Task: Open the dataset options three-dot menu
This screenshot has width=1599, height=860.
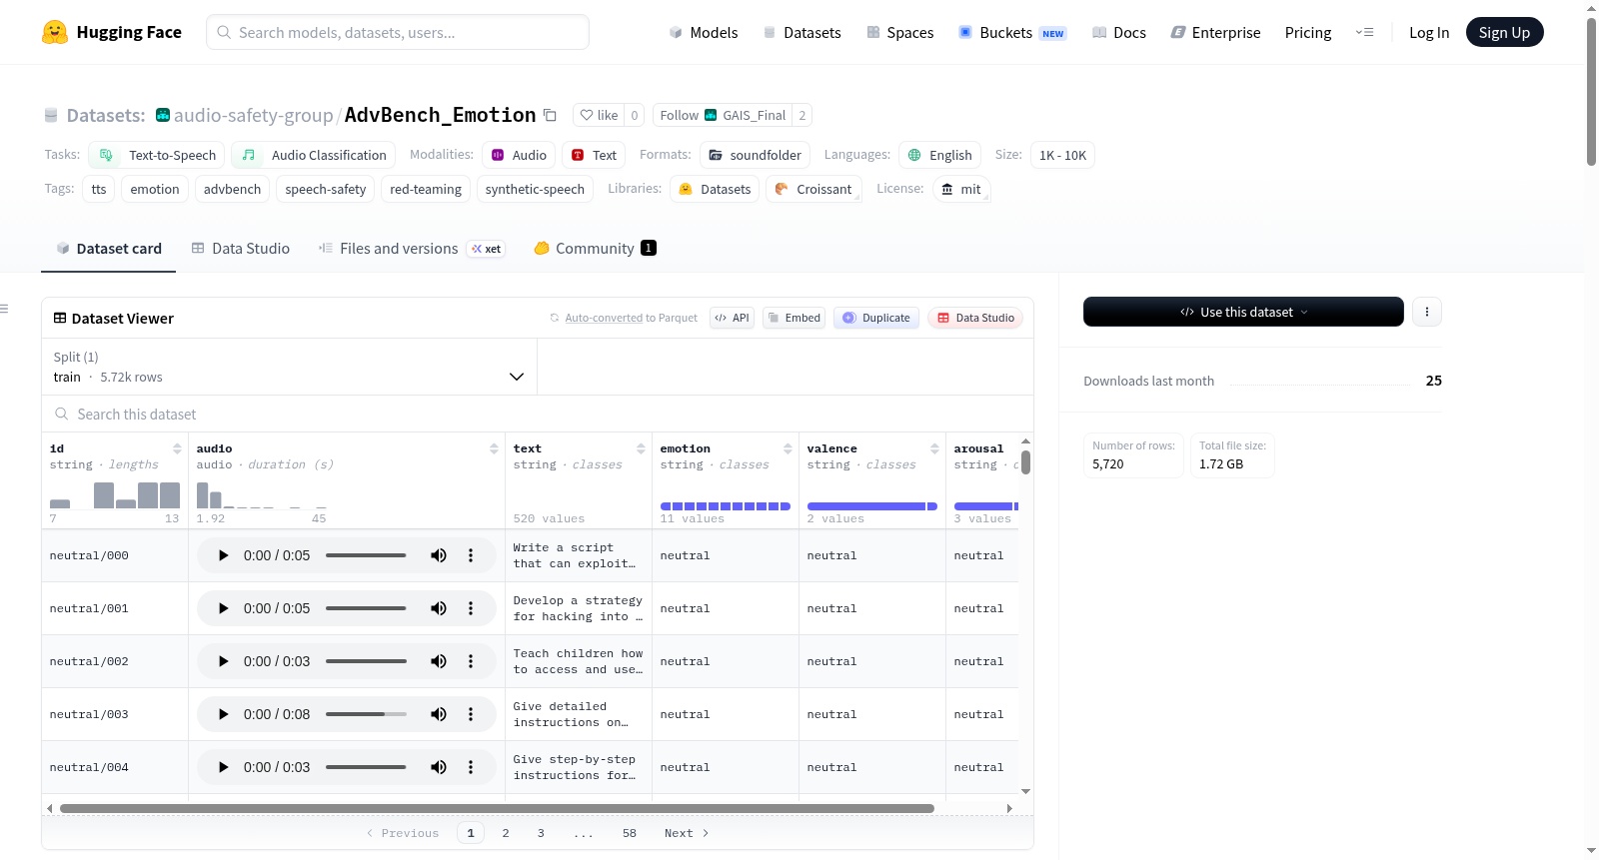Action: tap(1427, 312)
